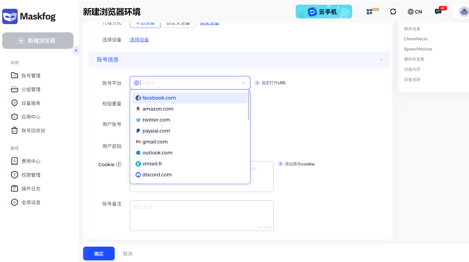Image resolution: width=469 pixels, height=262 pixels.
Task: Jump to SpeechVoices in the outline
Action: (x=418, y=49)
